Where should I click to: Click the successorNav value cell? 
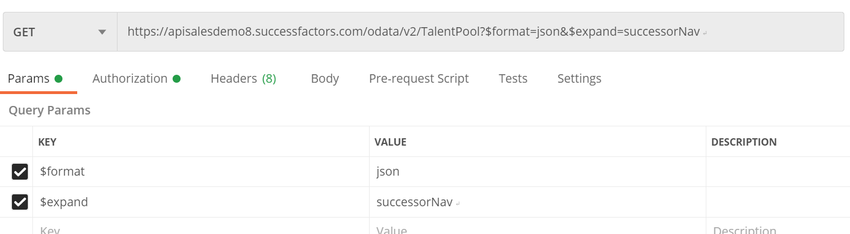tap(538, 202)
